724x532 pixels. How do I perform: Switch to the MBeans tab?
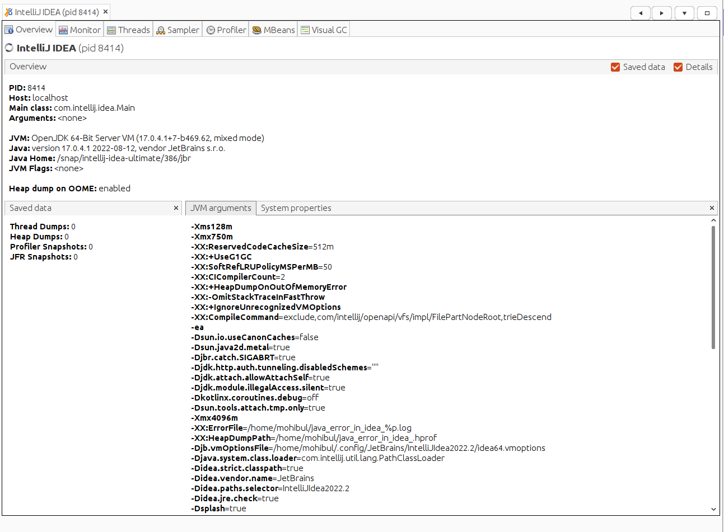[273, 30]
